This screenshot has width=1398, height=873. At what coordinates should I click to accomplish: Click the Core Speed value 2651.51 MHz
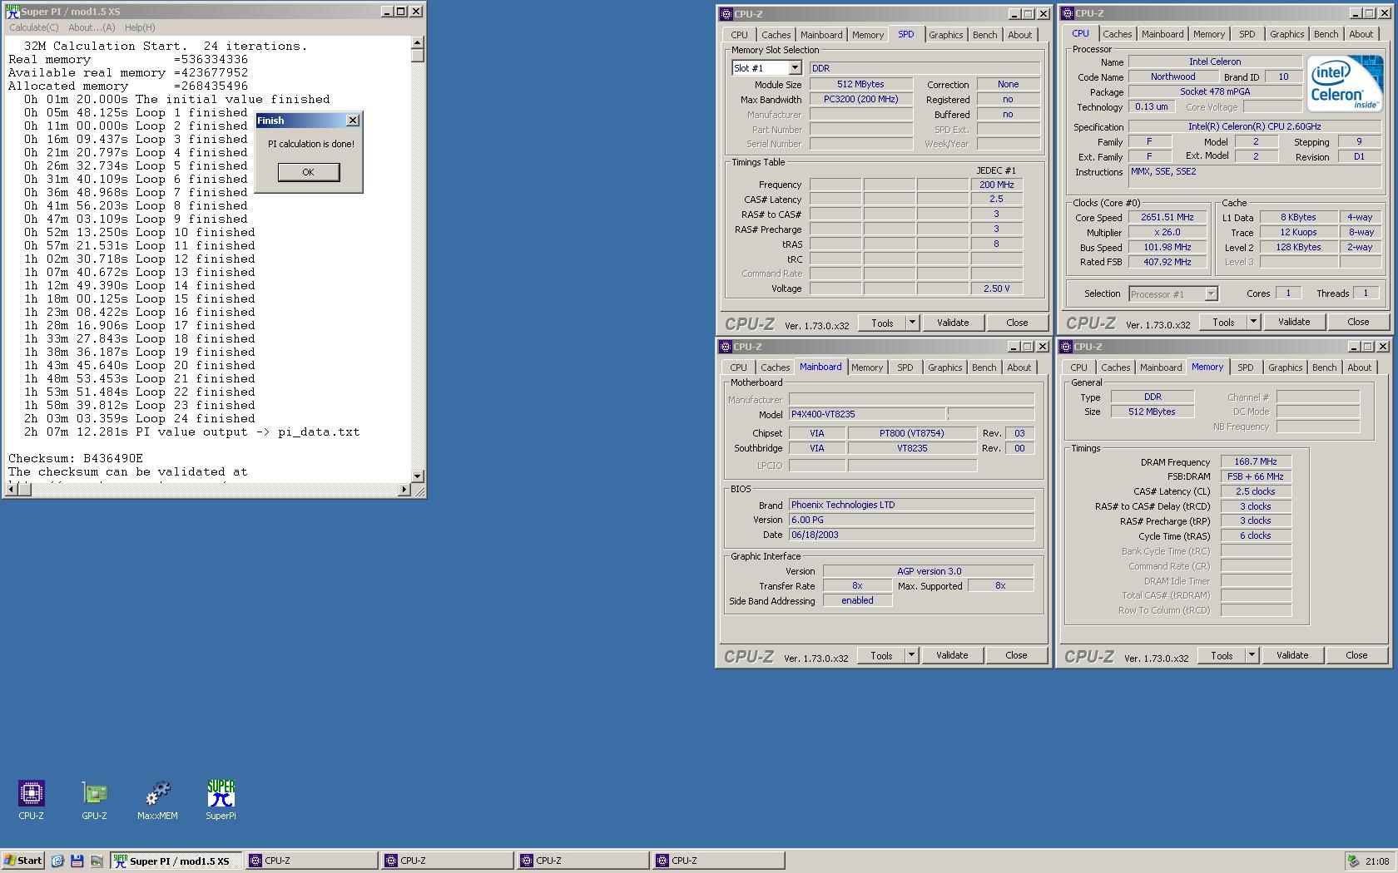pos(1167,218)
